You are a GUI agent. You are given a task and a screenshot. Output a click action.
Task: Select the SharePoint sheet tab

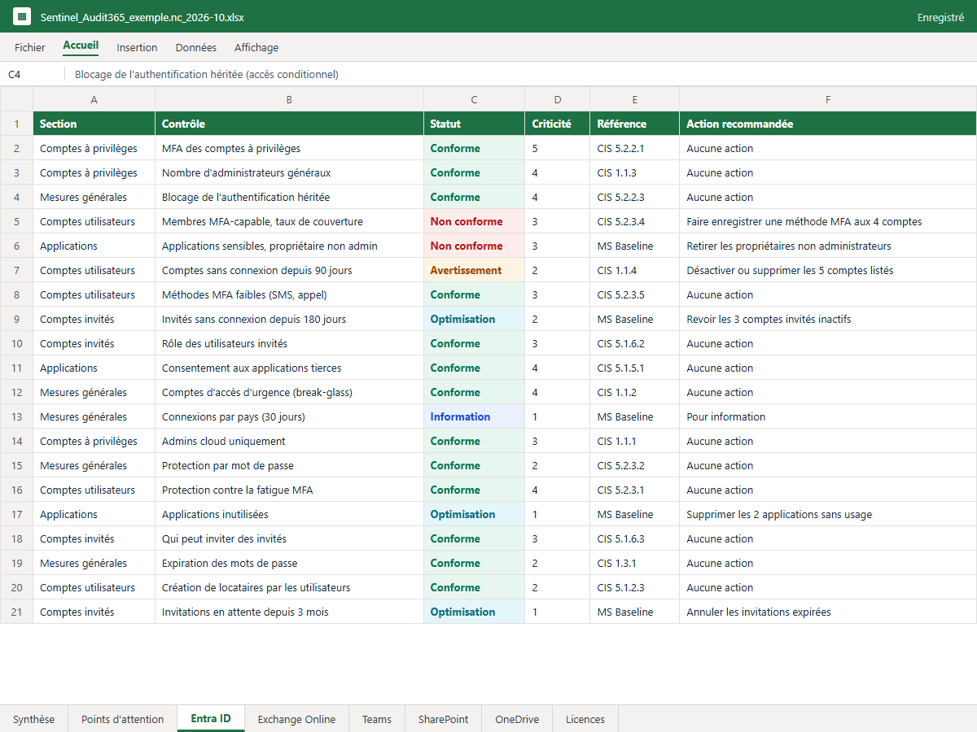tap(444, 719)
